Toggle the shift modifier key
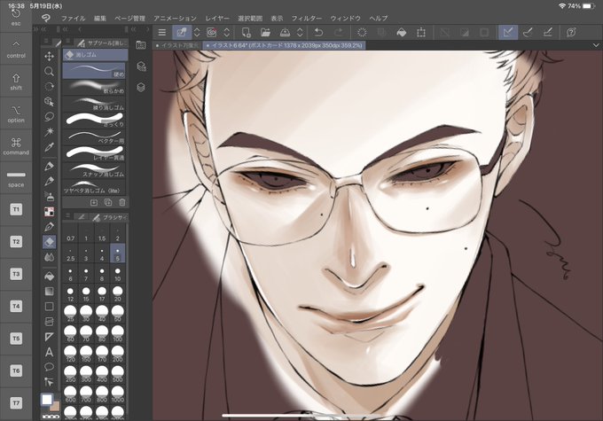Screen dimensions: 603x421 coord(16,82)
